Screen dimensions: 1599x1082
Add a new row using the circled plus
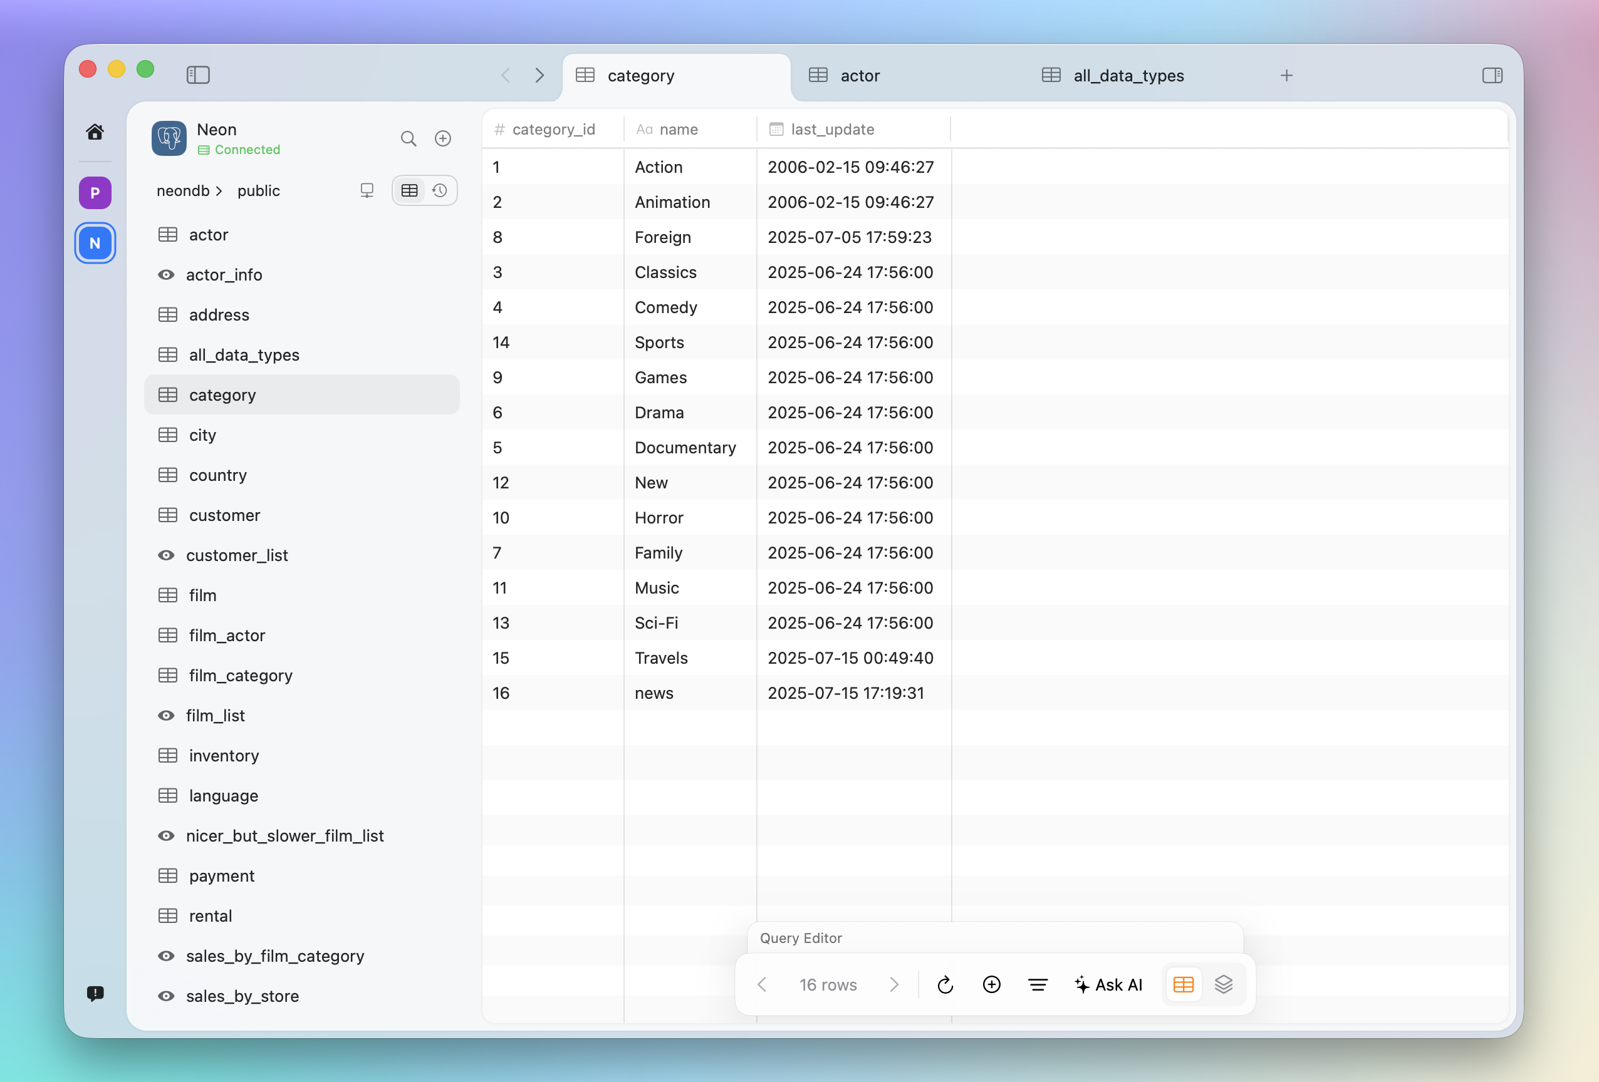[991, 984]
